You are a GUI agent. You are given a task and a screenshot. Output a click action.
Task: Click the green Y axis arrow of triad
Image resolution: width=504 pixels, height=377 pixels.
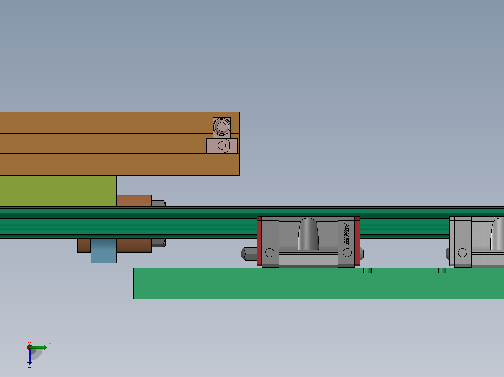click(x=39, y=347)
